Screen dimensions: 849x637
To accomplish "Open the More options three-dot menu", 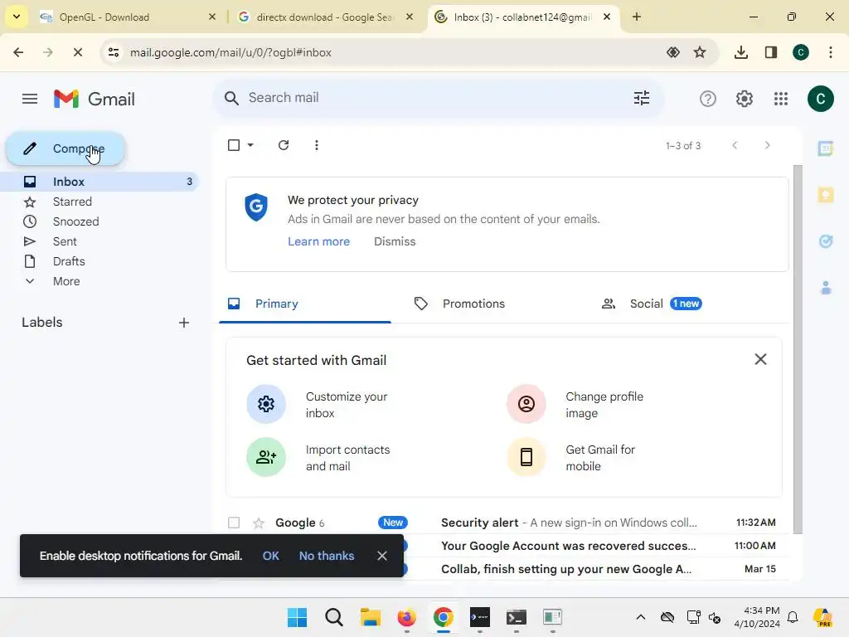I will pos(317,145).
